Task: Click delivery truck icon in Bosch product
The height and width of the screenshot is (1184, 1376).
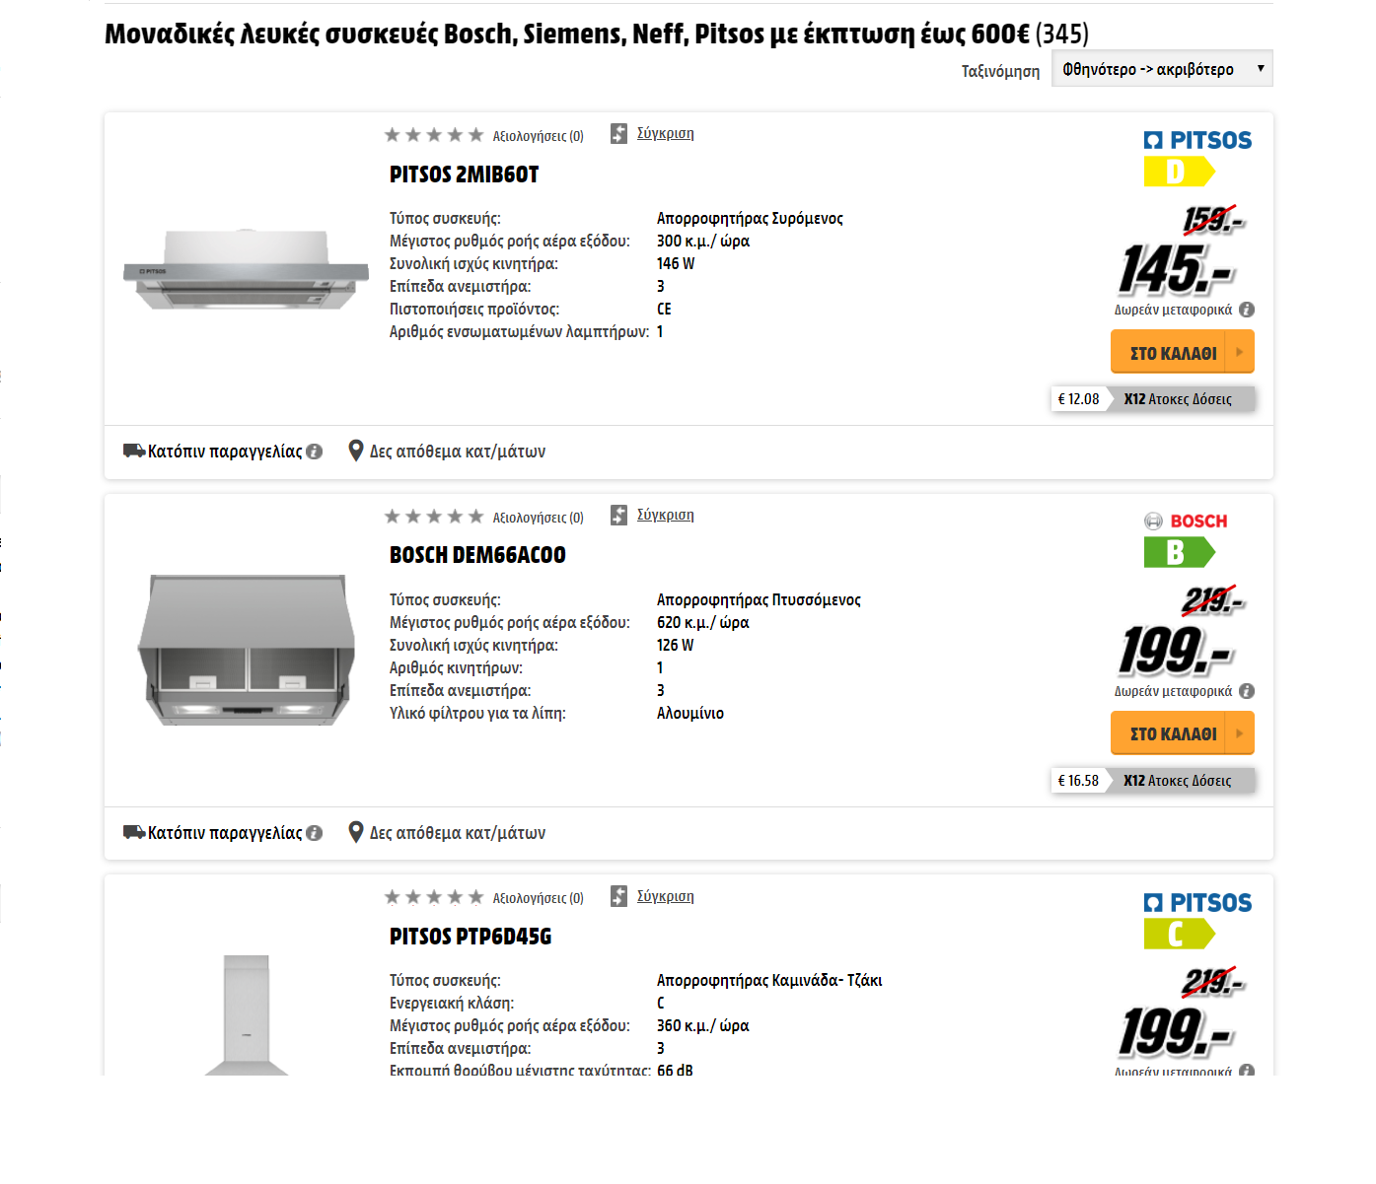Action: [134, 832]
